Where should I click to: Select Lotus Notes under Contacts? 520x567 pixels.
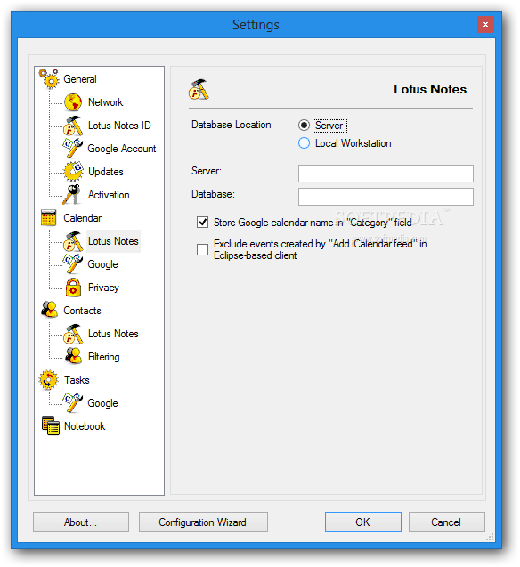(113, 334)
